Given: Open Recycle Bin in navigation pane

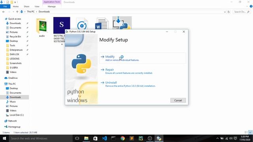Looking at the screenshot, I should 15,37.
